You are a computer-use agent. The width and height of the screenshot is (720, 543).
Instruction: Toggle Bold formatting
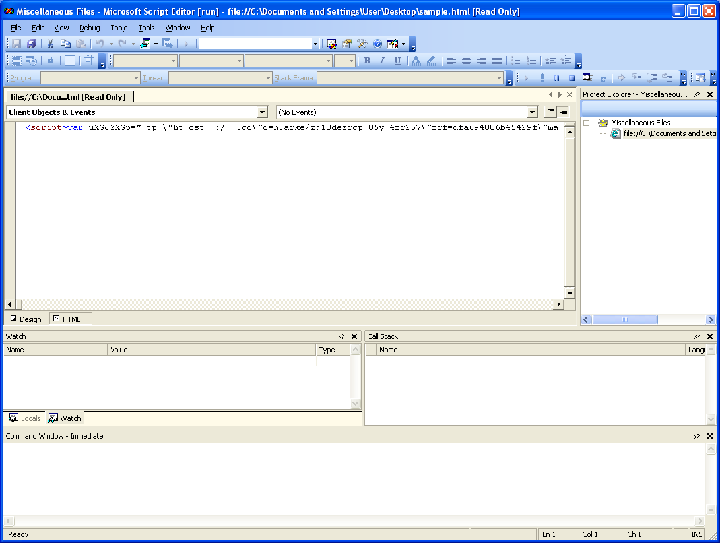click(x=367, y=61)
